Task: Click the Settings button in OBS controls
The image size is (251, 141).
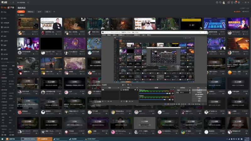Action: [x=199, y=99]
